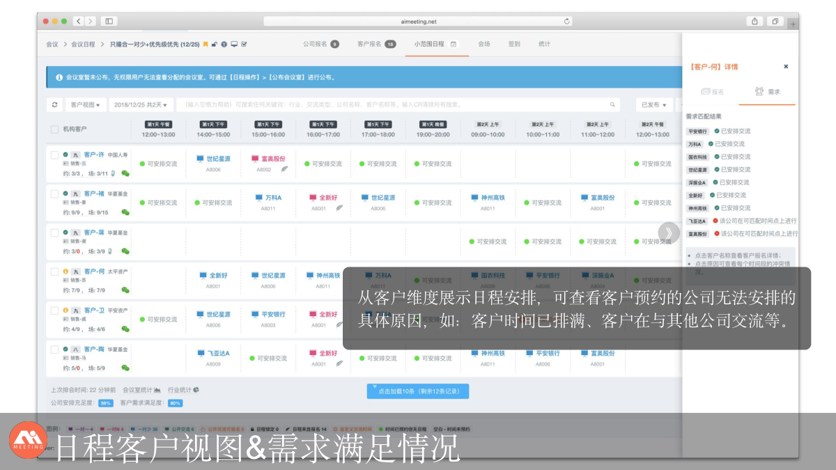Tick the 机构客户 select-all checkbox
The width and height of the screenshot is (836, 470).
(54, 130)
